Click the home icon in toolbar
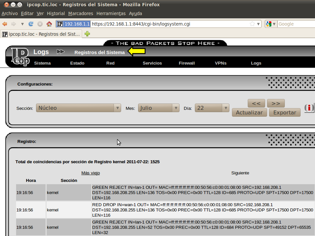Viewport: 315px width, 236px height. pyautogui.click(x=49, y=24)
